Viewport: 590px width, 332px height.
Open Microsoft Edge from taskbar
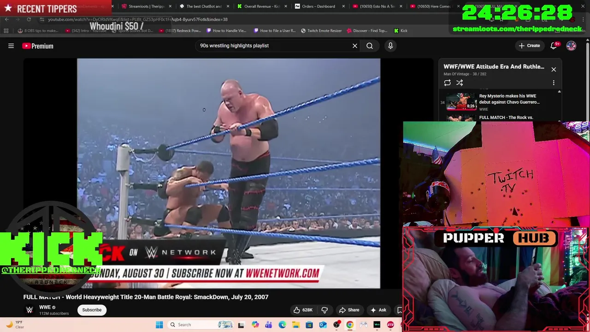(x=282, y=325)
